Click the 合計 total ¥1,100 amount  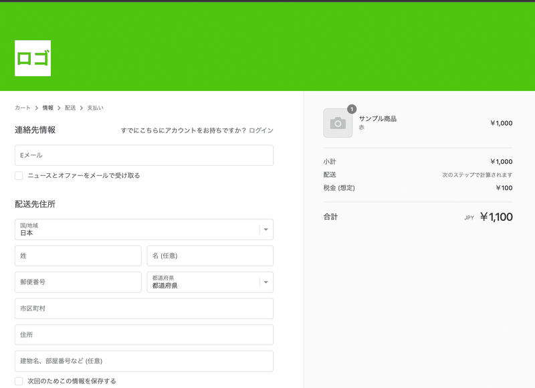tap(496, 217)
